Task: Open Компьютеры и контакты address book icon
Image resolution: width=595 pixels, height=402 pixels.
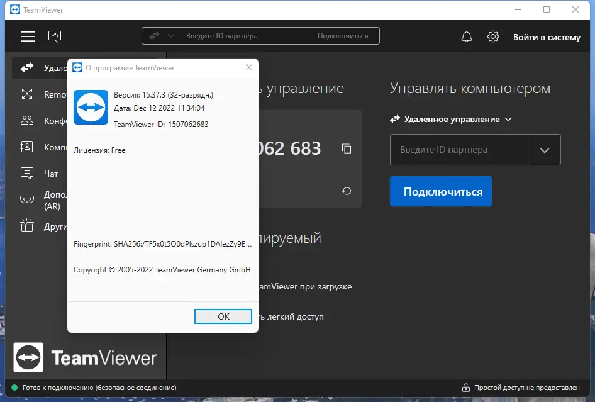Action: 28,147
